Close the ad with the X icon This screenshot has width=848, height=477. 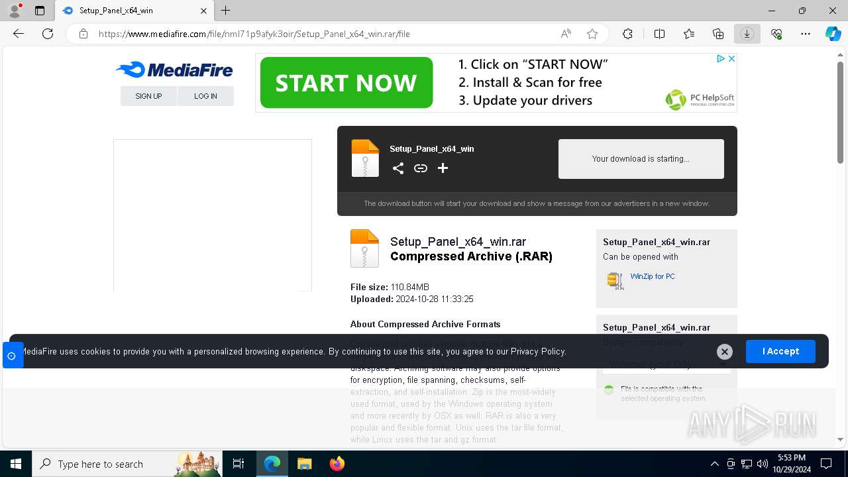pyautogui.click(x=731, y=59)
